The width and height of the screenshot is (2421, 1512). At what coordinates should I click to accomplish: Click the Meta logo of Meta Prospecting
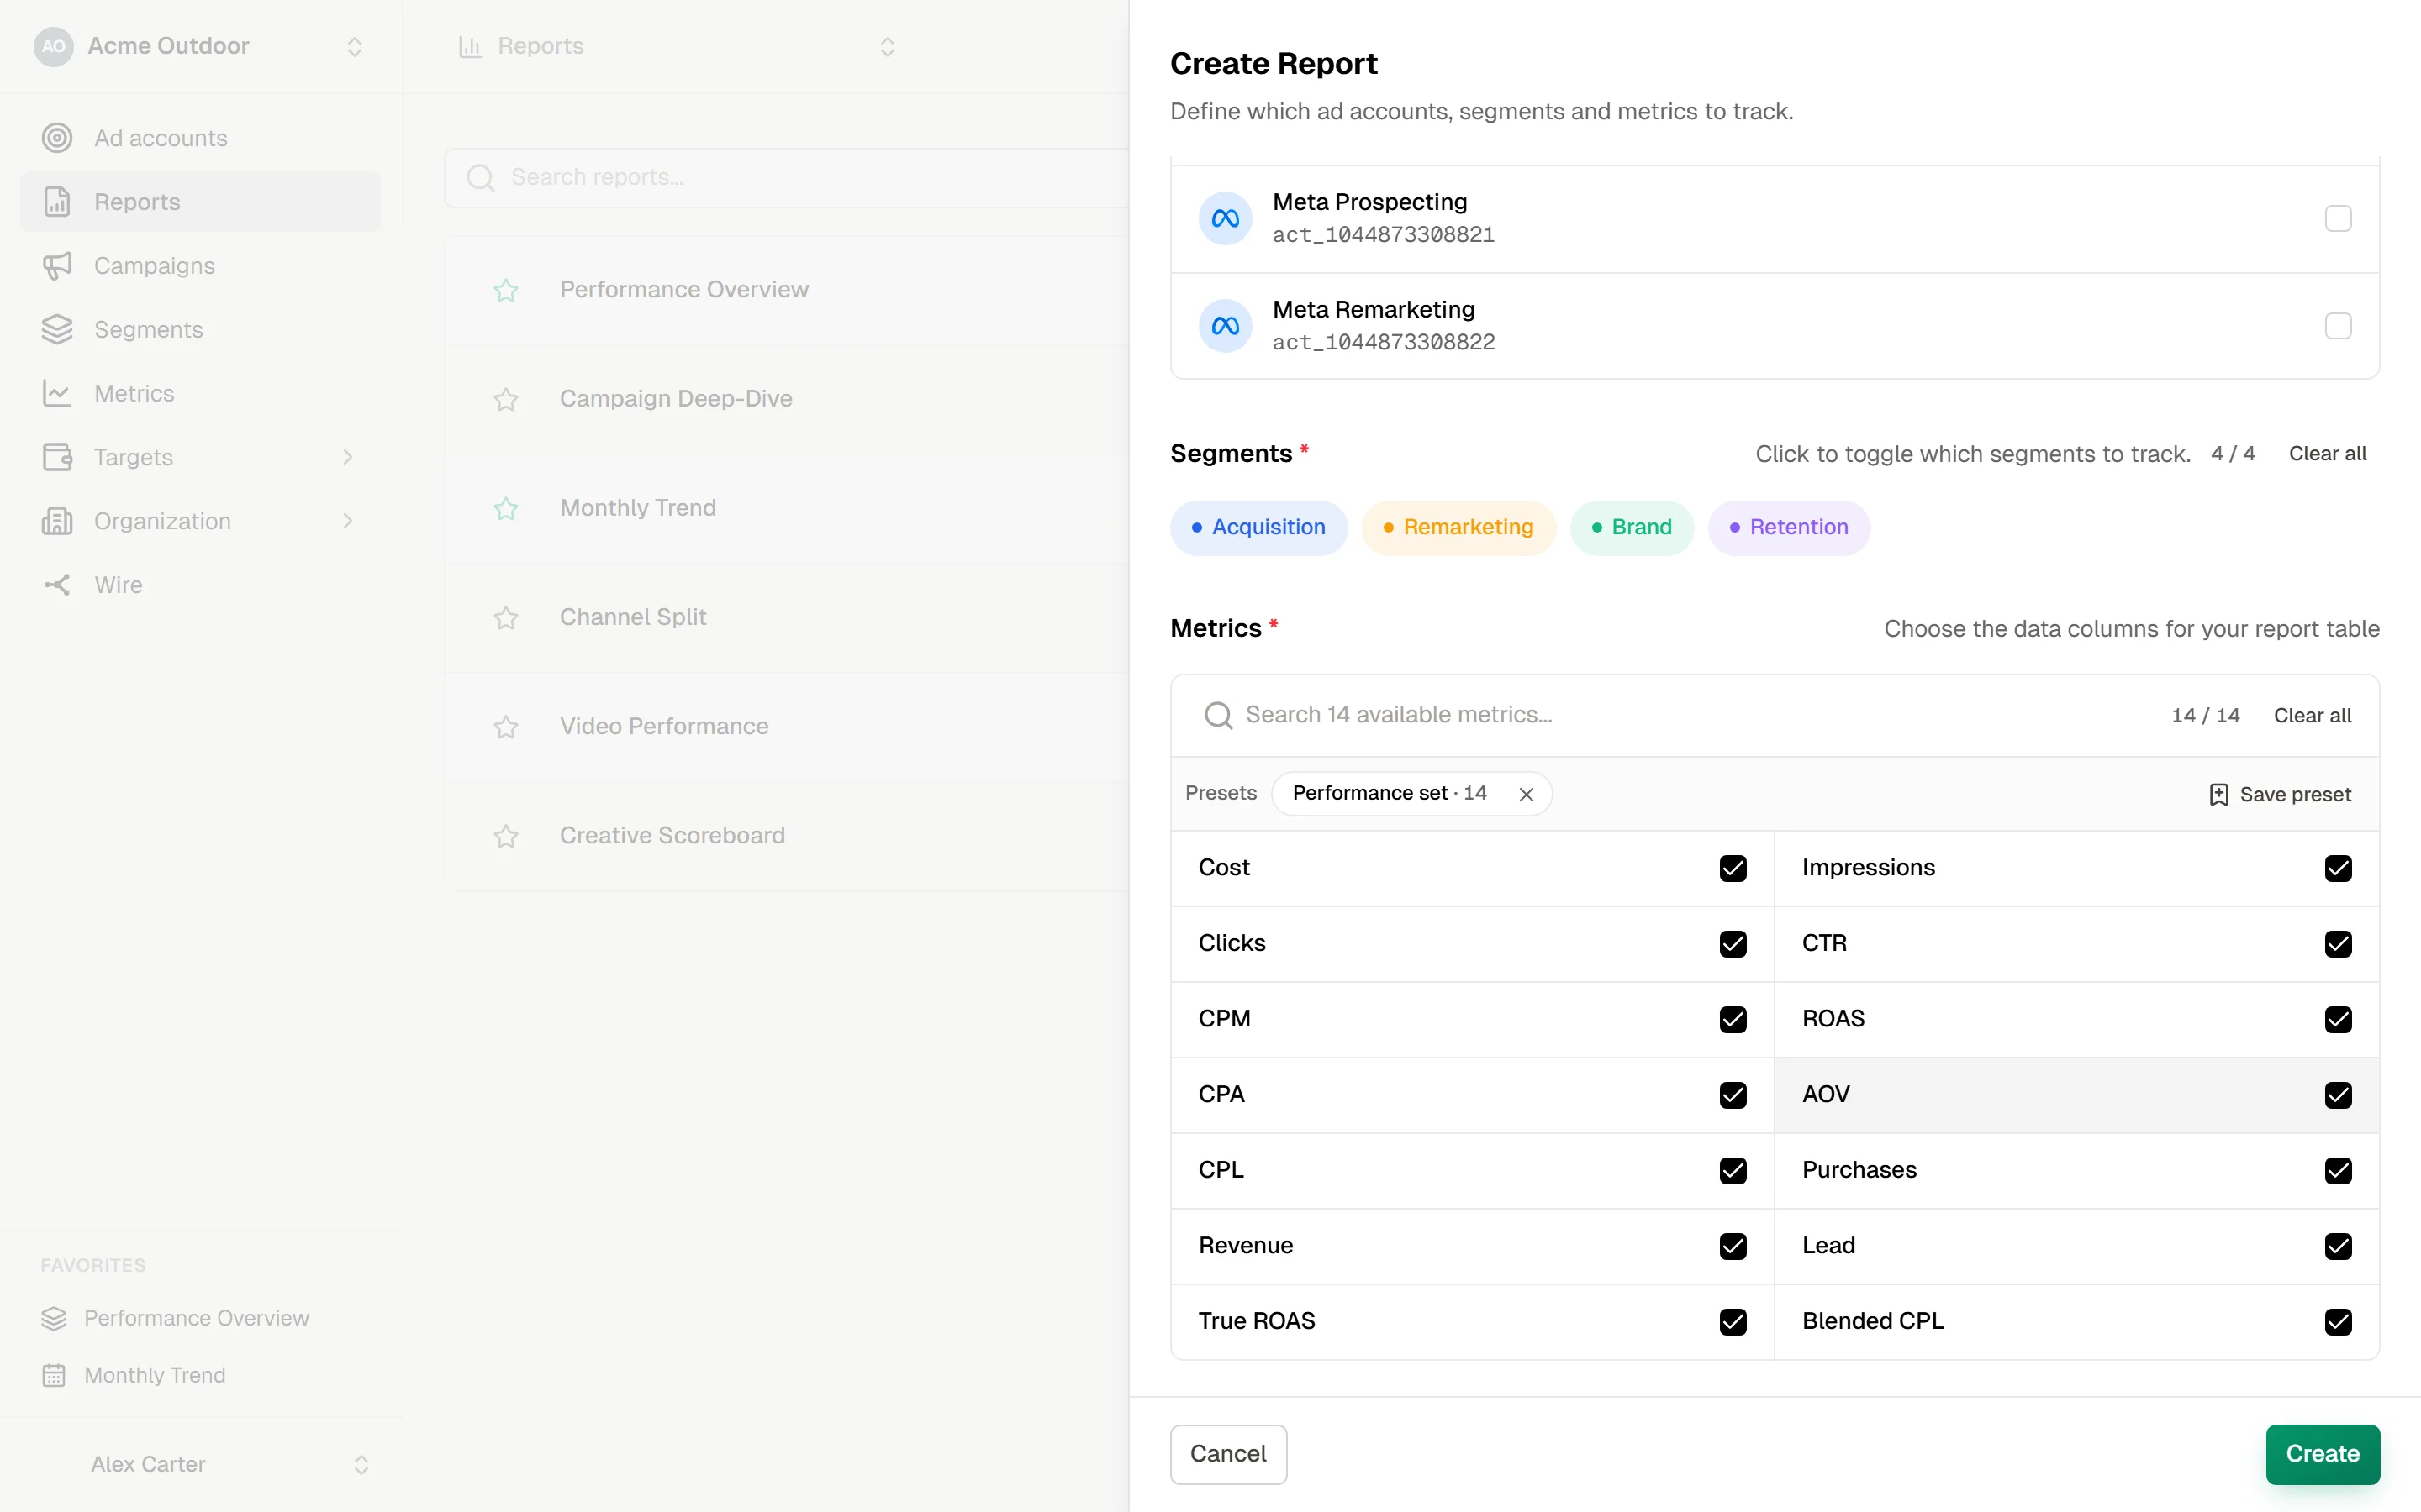click(1226, 218)
